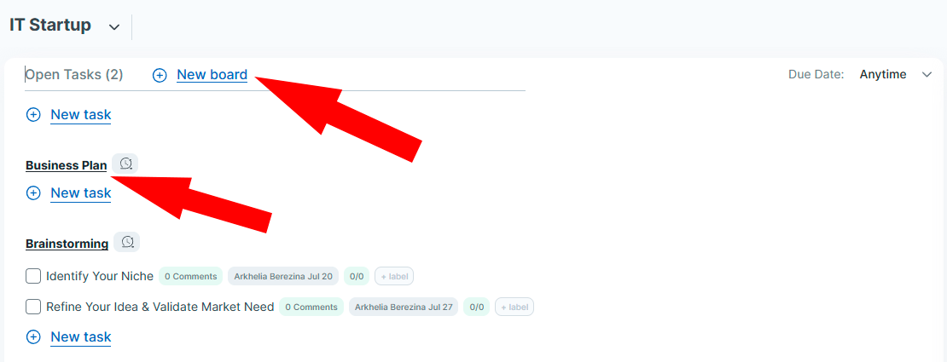Add label to Identify Your Niche task
947x362 pixels.
click(394, 276)
